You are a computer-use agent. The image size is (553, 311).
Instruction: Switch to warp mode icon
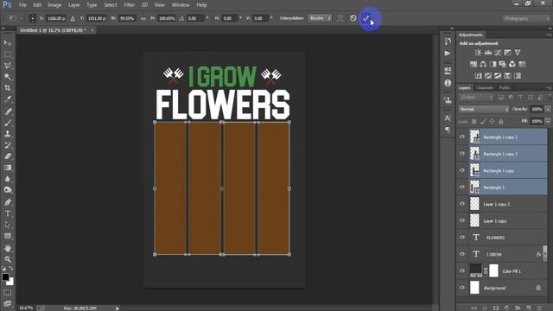coord(340,18)
